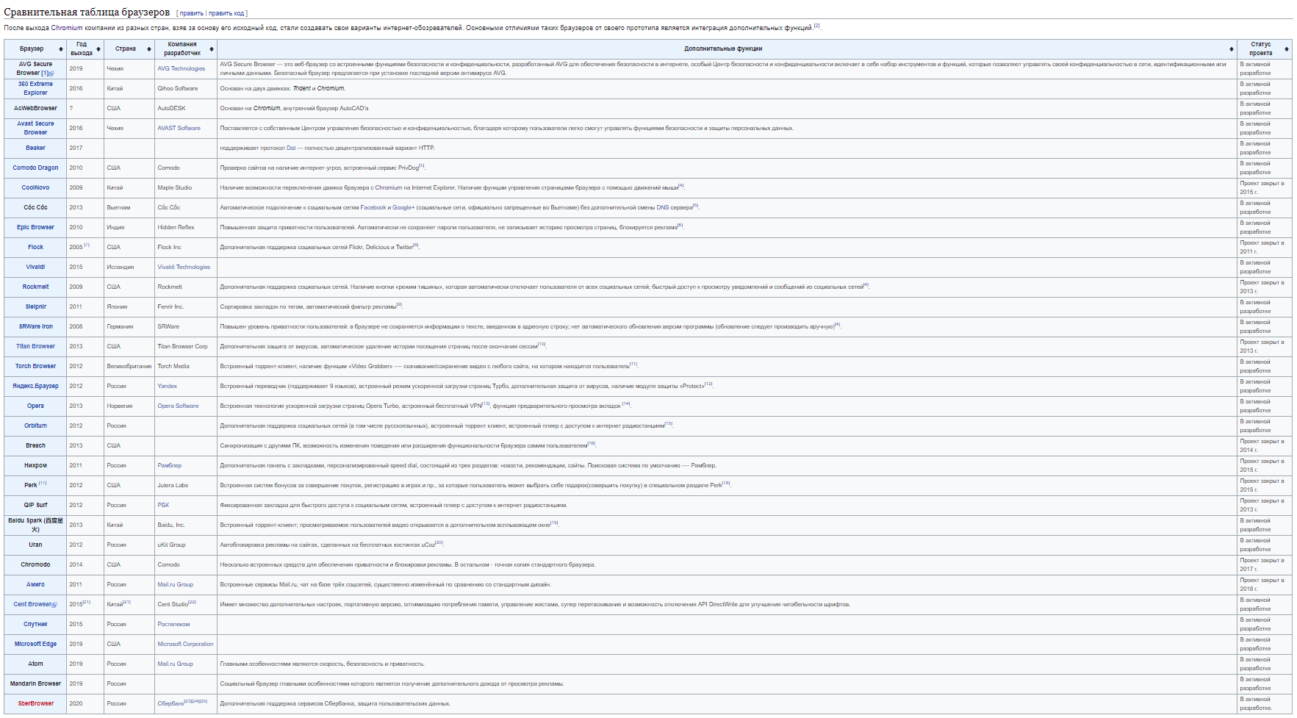Open the Рамблер company link
1297x718 pixels.
[x=169, y=465]
